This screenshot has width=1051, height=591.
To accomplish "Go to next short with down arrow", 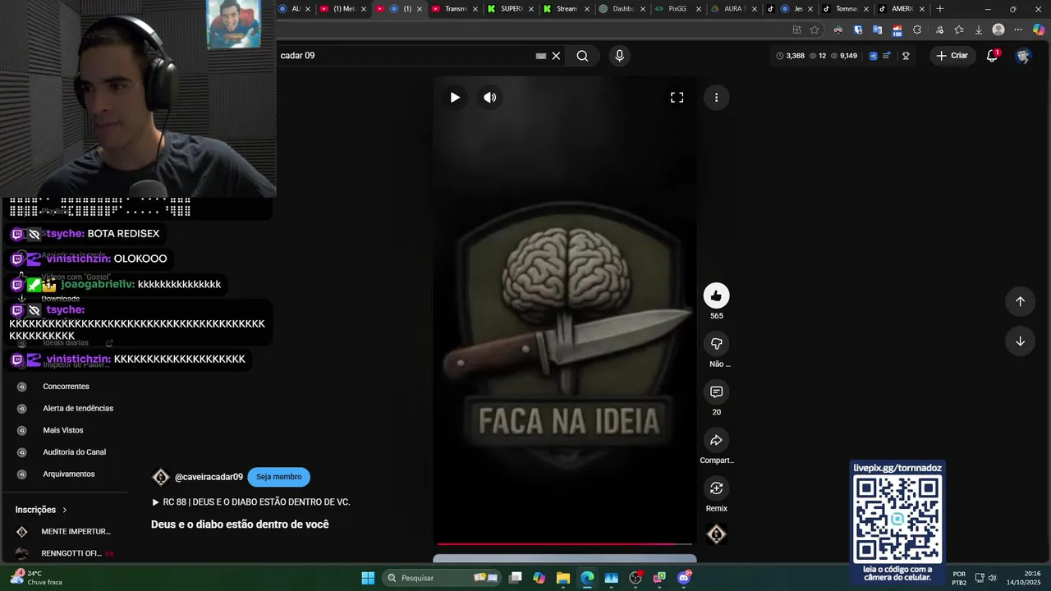I will coord(1020,341).
